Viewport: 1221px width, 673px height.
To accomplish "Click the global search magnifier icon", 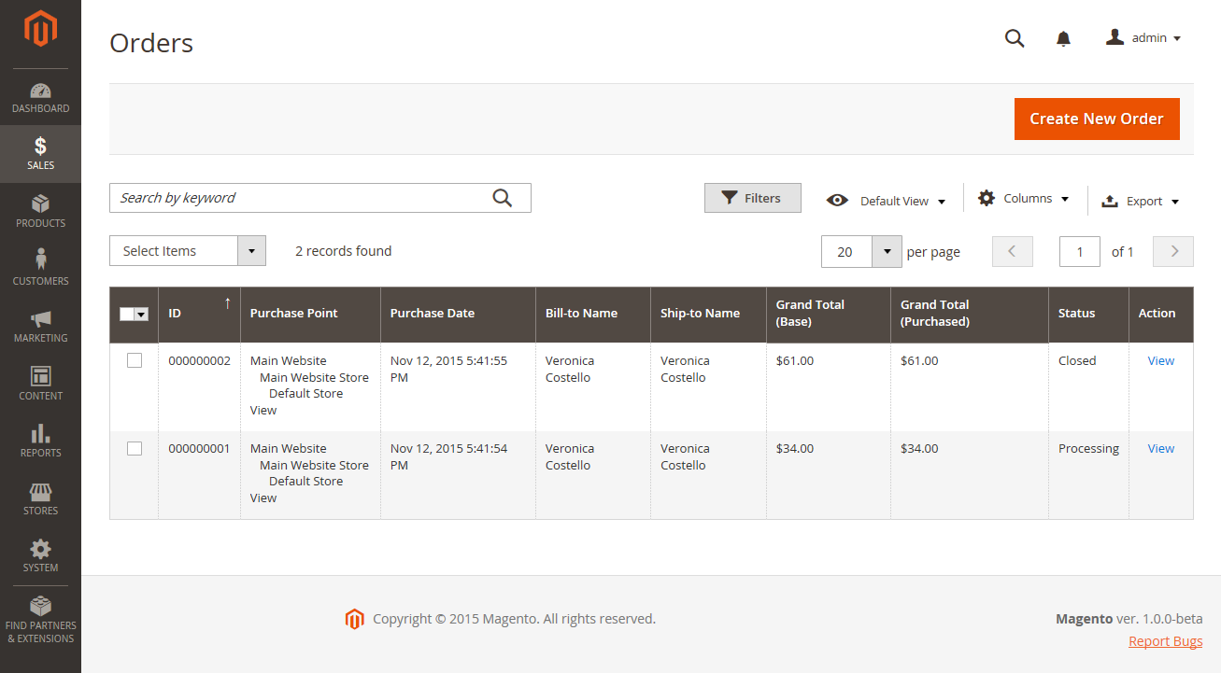I will (x=1015, y=38).
